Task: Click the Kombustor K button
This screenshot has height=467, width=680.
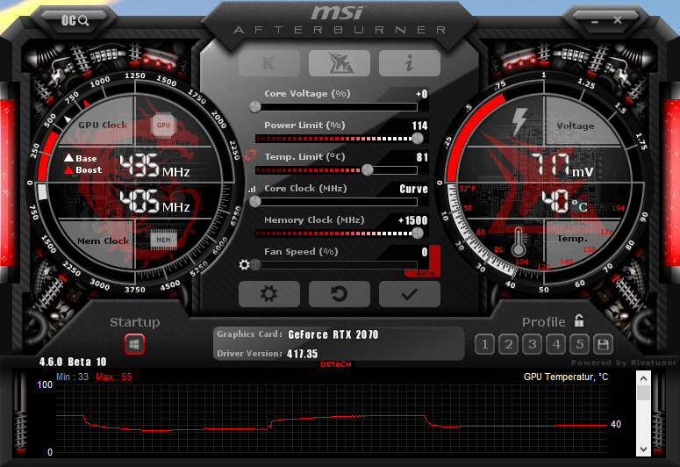Action: click(268, 63)
